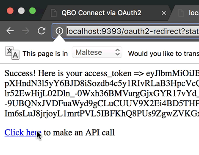Viewport: 199px width, 155px height.
Task: Click the access_token text starting with eyJlbmMiOiJ
Action: tap(172, 73)
